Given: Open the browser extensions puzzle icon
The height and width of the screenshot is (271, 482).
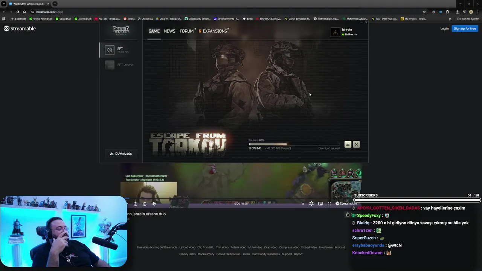Looking at the screenshot, I should [447, 12].
